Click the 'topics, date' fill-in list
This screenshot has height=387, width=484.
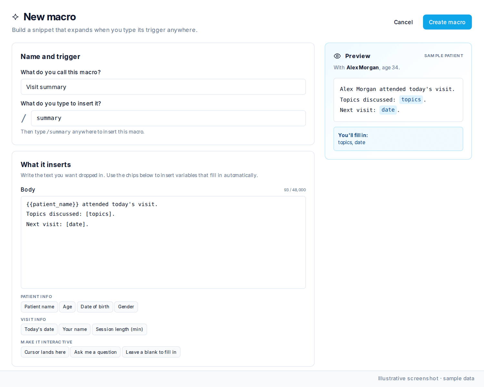[352, 143]
